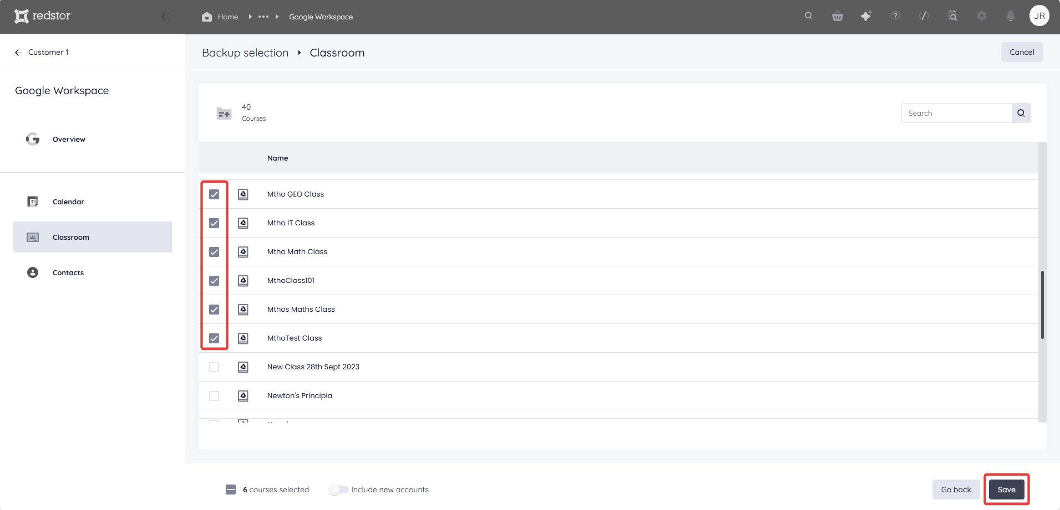This screenshot has height=510, width=1060.
Task: Uncheck Mtho IT Class checkbox
Action: pyautogui.click(x=214, y=223)
